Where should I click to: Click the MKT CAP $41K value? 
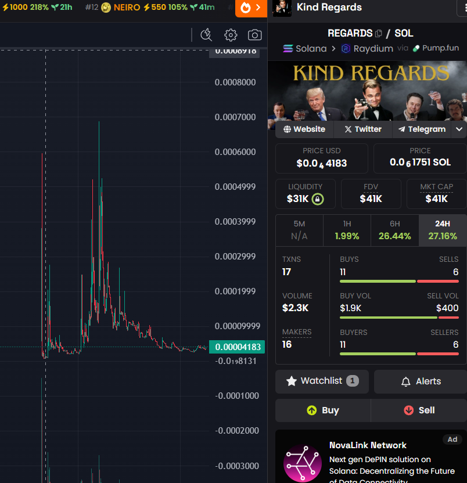click(436, 199)
